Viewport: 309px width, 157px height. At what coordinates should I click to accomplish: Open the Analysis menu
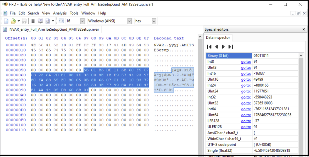click(60, 13)
